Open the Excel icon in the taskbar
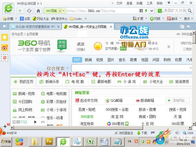Screen dimensions: 196x147 pyautogui.click(x=90, y=141)
